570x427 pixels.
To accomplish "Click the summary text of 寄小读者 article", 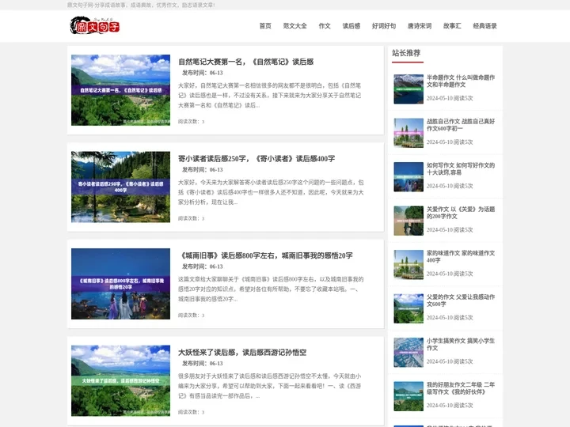I will pyautogui.click(x=272, y=192).
